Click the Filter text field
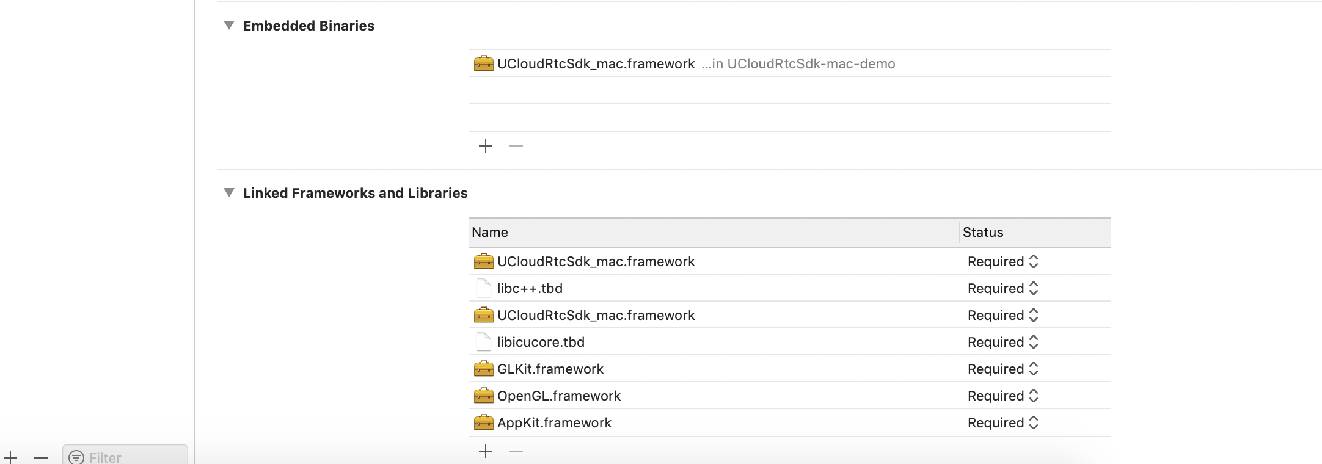The height and width of the screenshot is (464, 1322). [x=134, y=457]
